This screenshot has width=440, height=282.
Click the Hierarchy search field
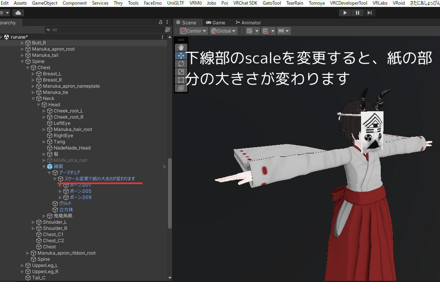pos(104,30)
